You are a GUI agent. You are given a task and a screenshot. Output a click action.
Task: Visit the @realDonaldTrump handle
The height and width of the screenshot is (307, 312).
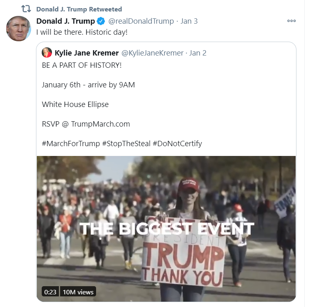[x=141, y=21]
